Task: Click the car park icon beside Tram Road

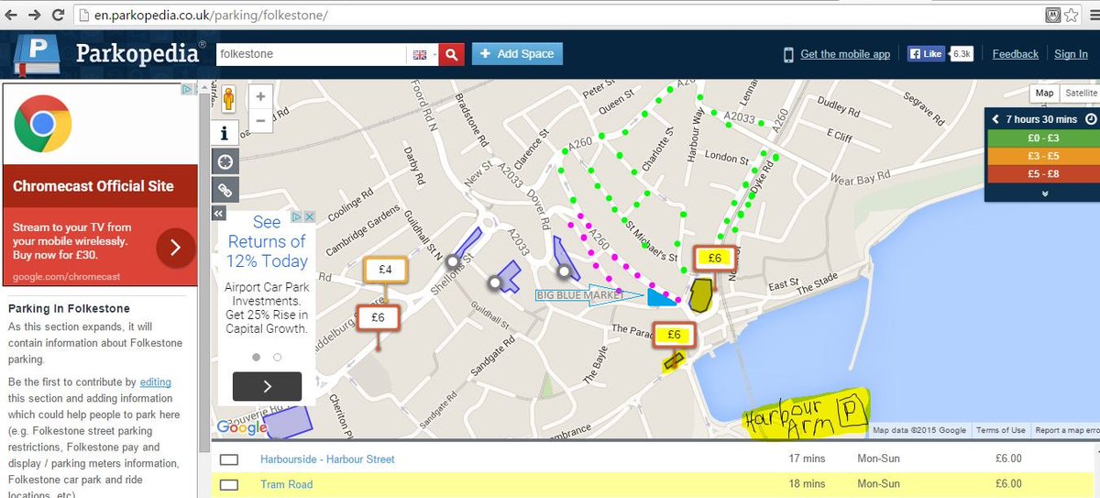Action: pos(229,485)
